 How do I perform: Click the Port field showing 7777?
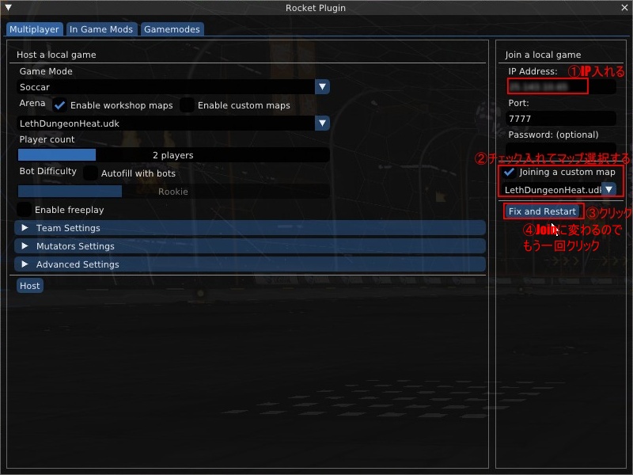tap(561, 118)
